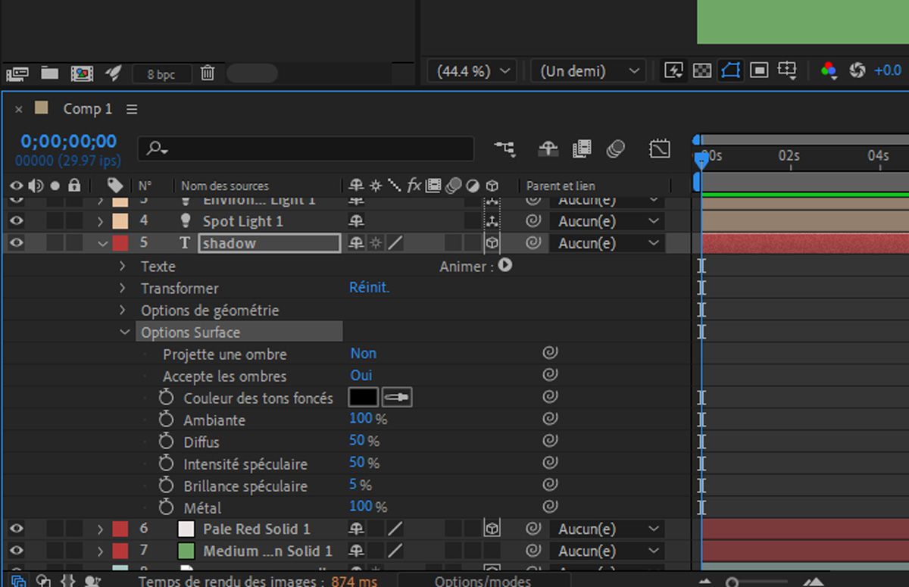This screenshot has height=587, width=909.
Task: Open the (44.4 %) magnification dropdown
Action: point(473,71)
